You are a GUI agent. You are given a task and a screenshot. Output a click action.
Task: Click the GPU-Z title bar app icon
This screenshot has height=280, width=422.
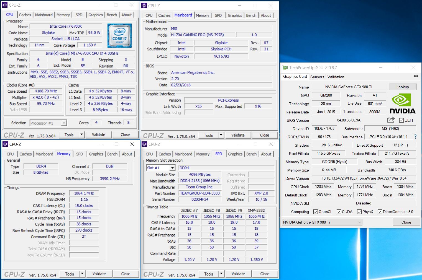click(x=285, y=68)
